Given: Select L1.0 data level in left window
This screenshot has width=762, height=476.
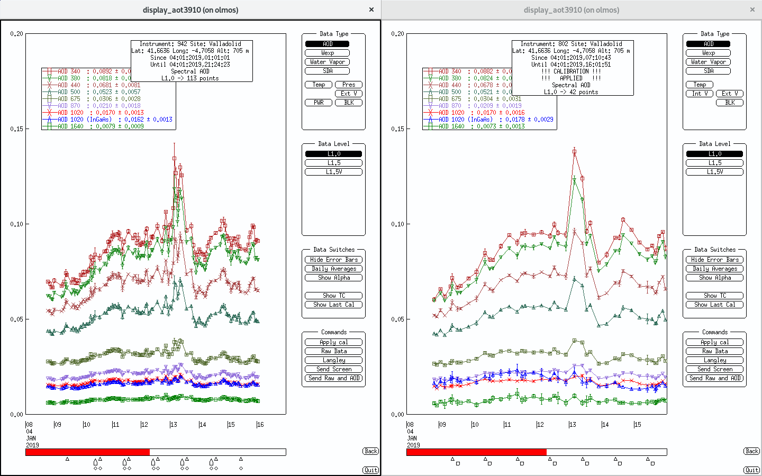Looking at the screenshot, I should coord(333,154).
